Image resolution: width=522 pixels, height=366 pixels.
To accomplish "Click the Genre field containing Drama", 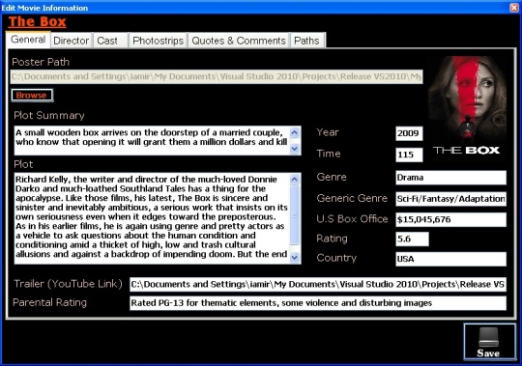I will click(450, 178).
